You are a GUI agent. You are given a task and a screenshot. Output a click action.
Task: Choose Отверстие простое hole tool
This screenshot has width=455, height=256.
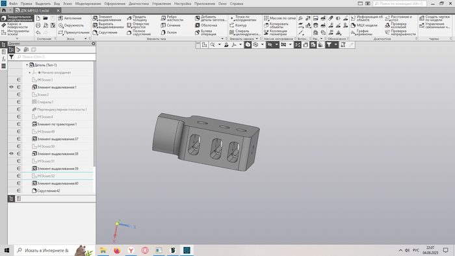pyautogui.click(x=138, y=25)
